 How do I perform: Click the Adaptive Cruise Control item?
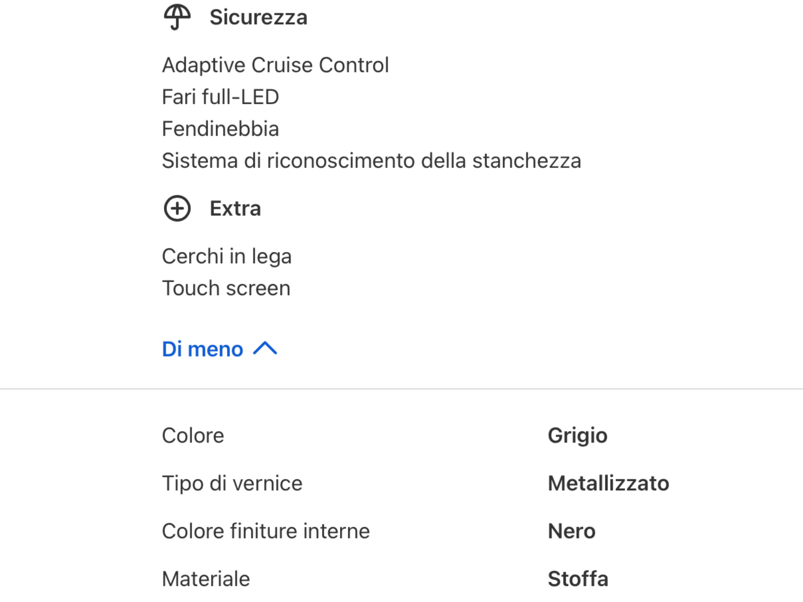click(275, 65)
